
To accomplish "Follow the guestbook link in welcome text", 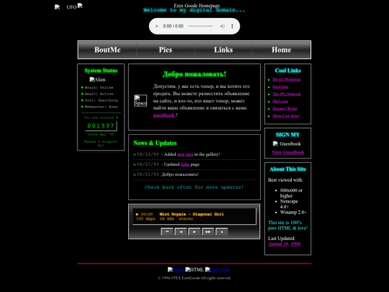I will [x=164, y=115].
